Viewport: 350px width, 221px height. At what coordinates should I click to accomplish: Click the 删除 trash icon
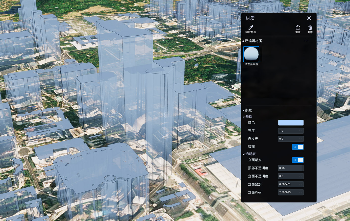click(x=310, y=29)
